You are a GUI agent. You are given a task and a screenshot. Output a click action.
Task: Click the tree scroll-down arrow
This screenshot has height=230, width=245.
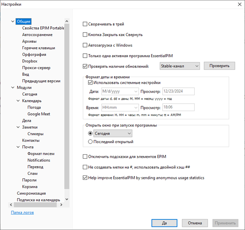67,199
